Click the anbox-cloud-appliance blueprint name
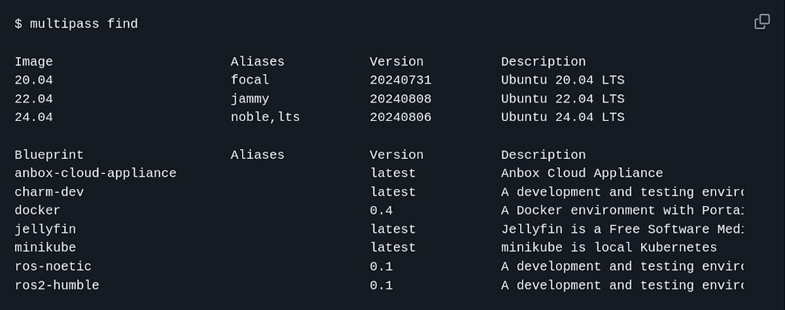785x310 pixels. click(96, 173)
